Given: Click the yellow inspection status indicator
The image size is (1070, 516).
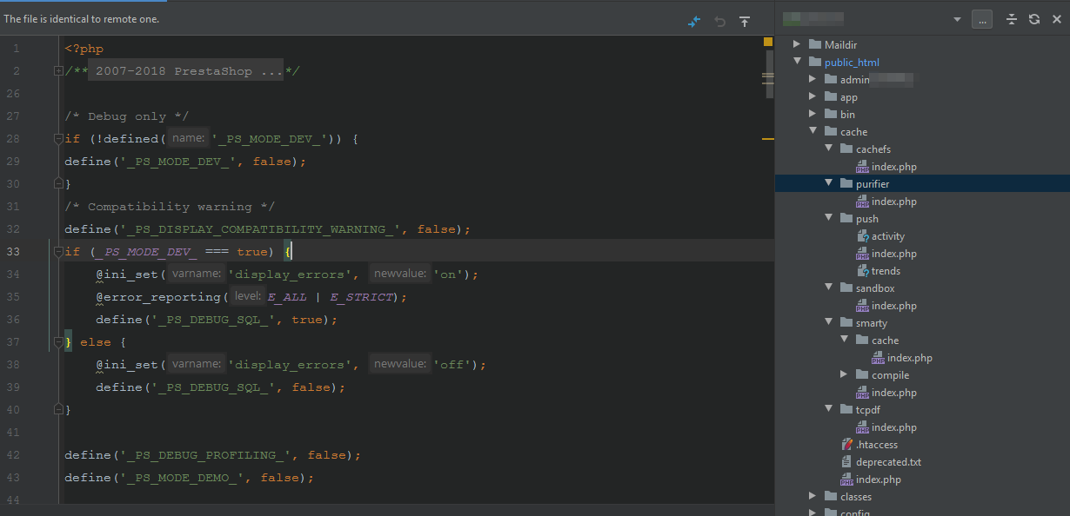Looking at the screenshot, I should (768, 42).
